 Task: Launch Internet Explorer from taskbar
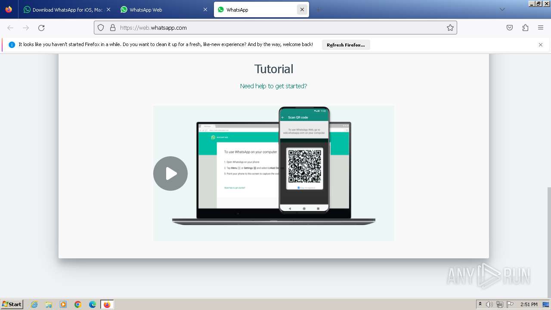[34, 304]
